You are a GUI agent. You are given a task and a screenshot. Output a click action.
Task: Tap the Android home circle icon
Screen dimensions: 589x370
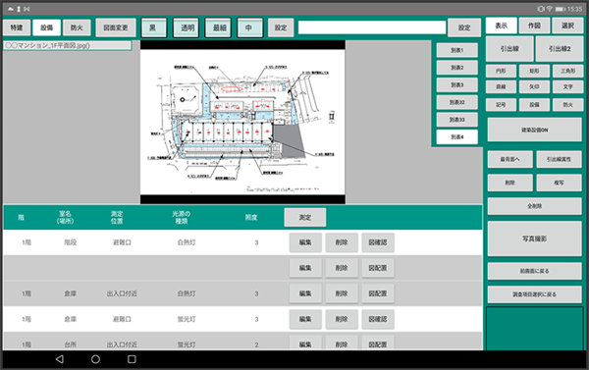(x=95, y=359)
